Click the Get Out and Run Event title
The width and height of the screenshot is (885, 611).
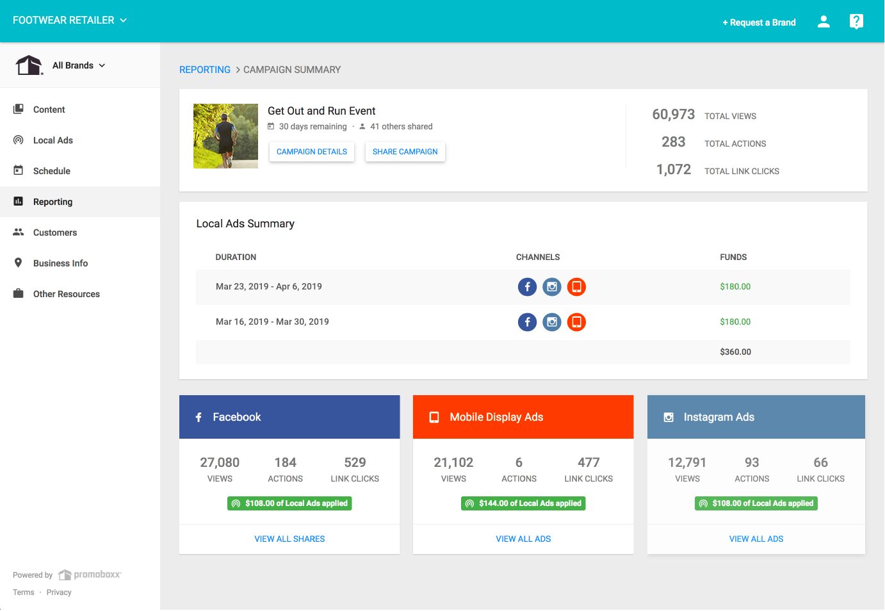[321, 111]
